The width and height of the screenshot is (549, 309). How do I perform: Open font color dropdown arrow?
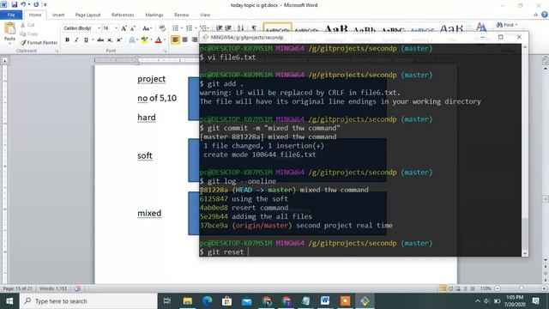(165, 40)
